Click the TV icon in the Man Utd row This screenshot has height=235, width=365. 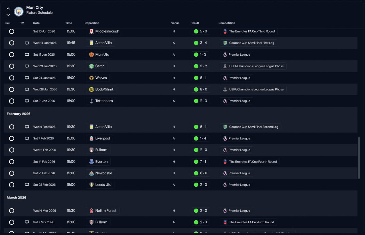[27, 54]
